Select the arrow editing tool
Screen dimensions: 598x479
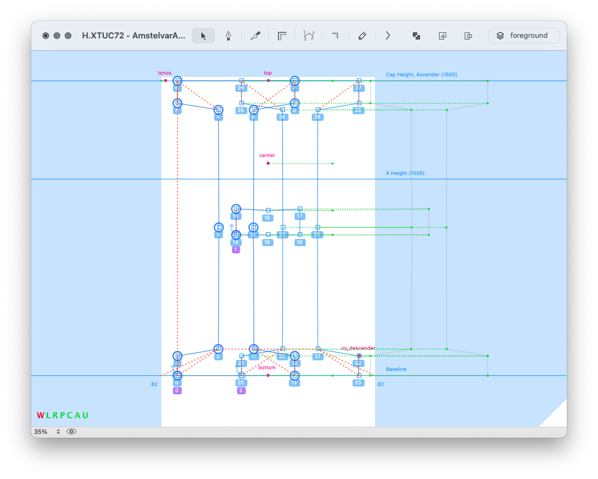(203, 36)
